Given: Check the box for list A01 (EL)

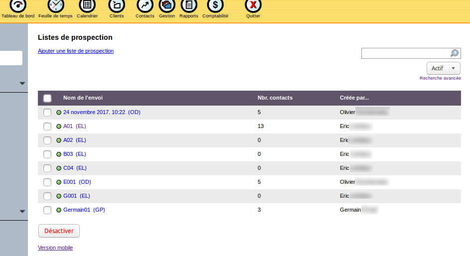Looking at the screenshot, I should pos(47,127).
